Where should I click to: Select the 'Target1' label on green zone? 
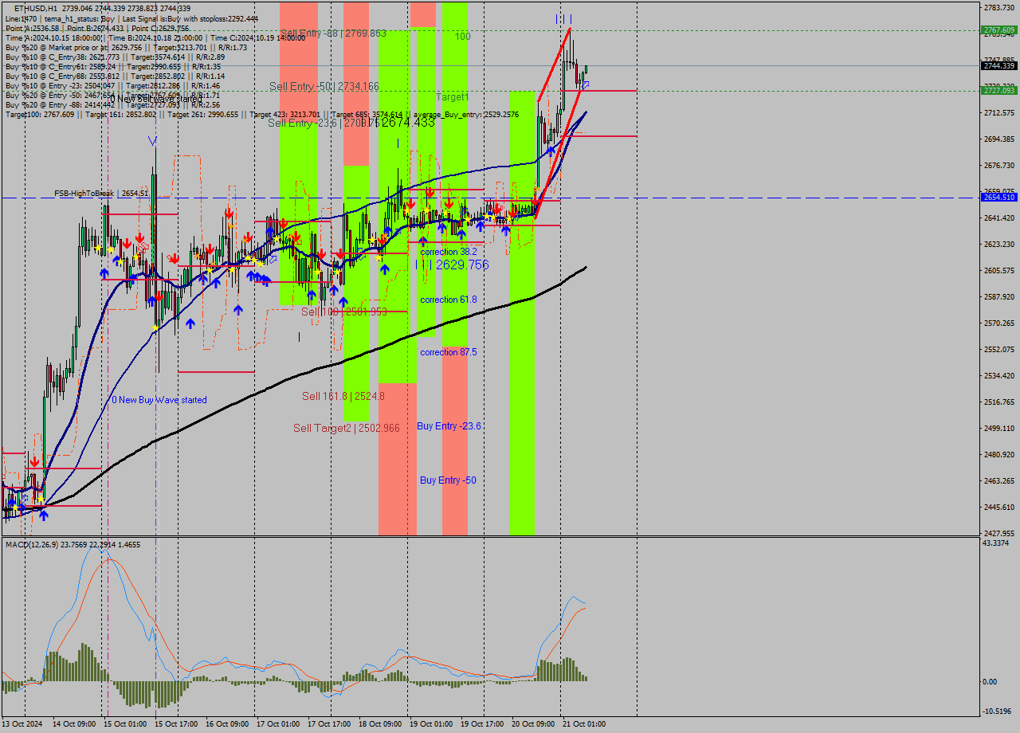[x=453, y=97]
